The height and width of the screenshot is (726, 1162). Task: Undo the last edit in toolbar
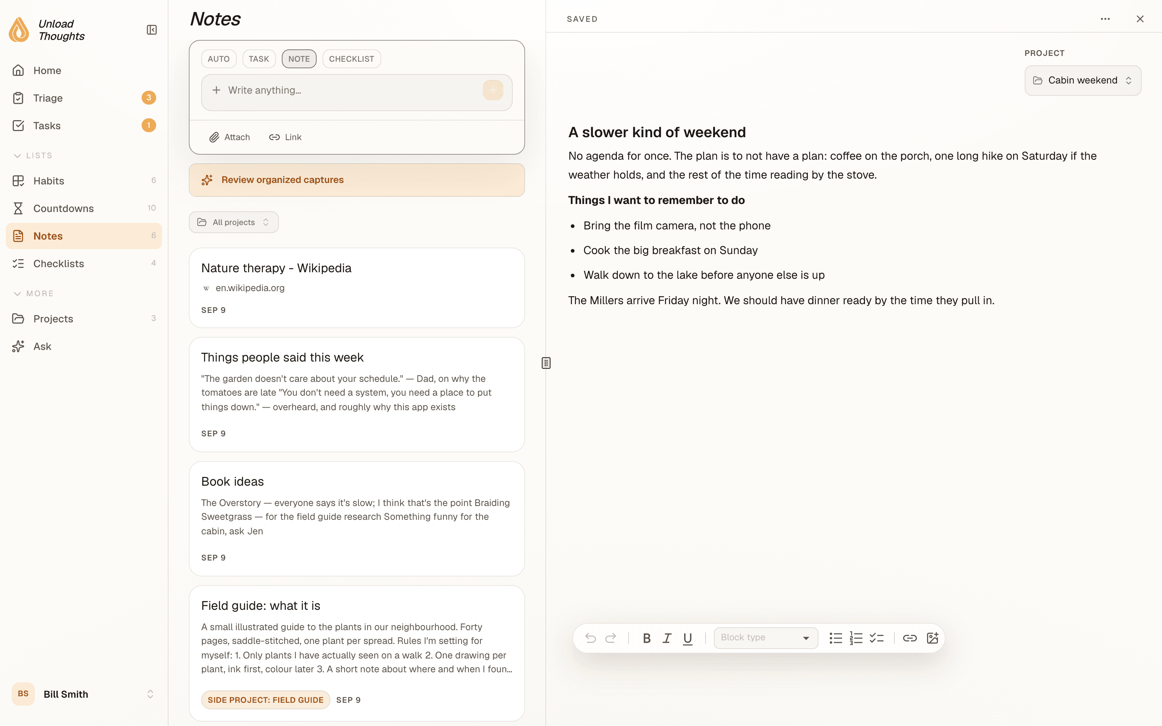(590, 638)
